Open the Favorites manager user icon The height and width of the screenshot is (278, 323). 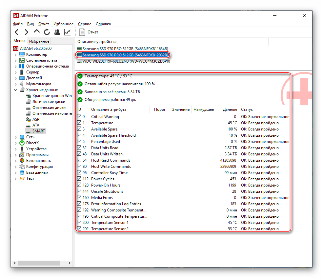[x=57, y=32]
